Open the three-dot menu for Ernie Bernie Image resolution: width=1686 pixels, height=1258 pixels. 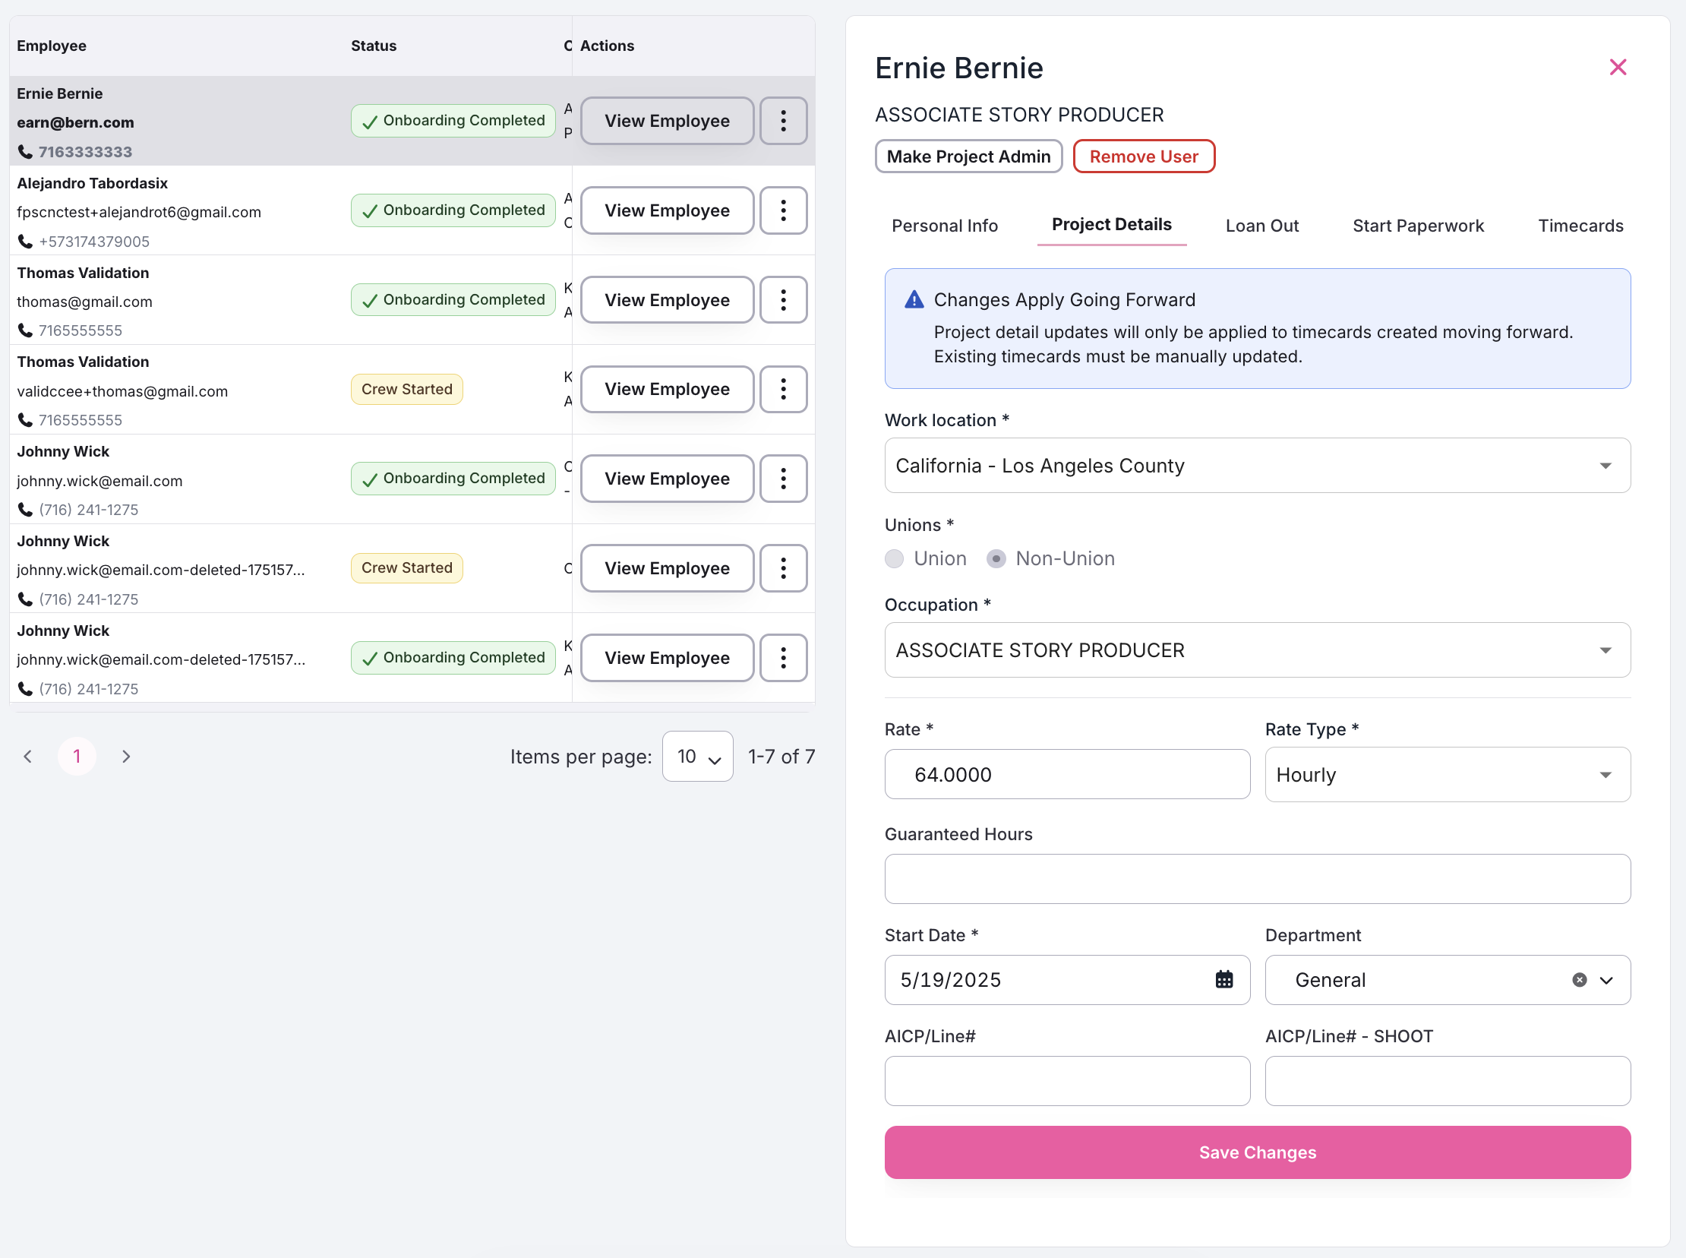pyautogui.click(x=782, y=121)
